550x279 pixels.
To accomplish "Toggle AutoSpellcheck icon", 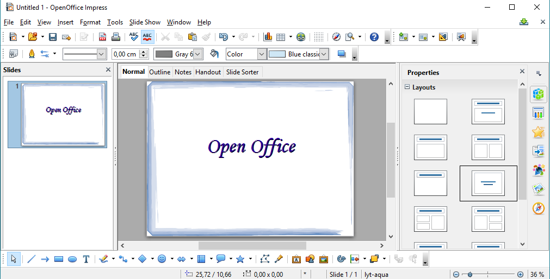I will tap(147, 37).
